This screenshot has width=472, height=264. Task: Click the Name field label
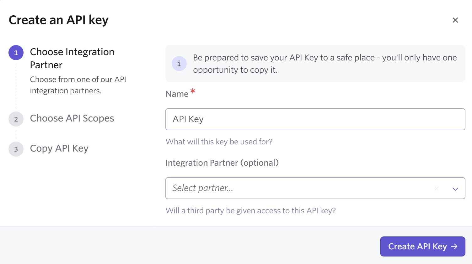click(x=177, y=94)
